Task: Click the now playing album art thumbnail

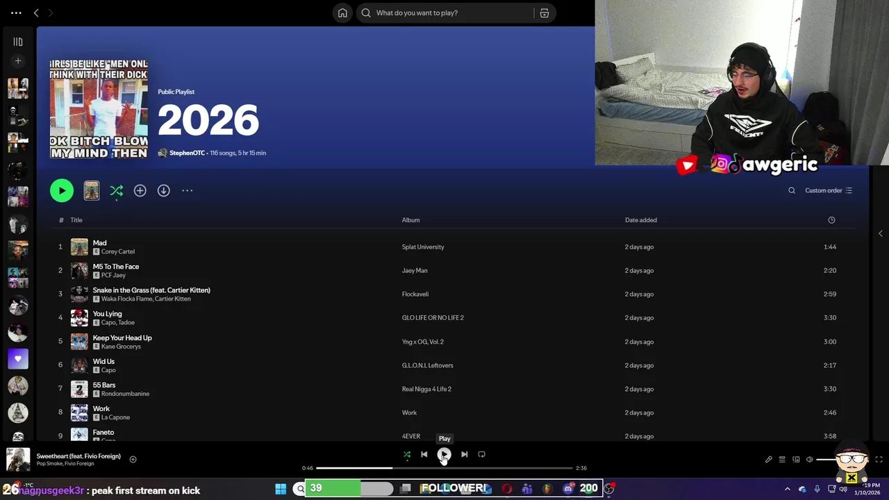Action: coord(18,459)
